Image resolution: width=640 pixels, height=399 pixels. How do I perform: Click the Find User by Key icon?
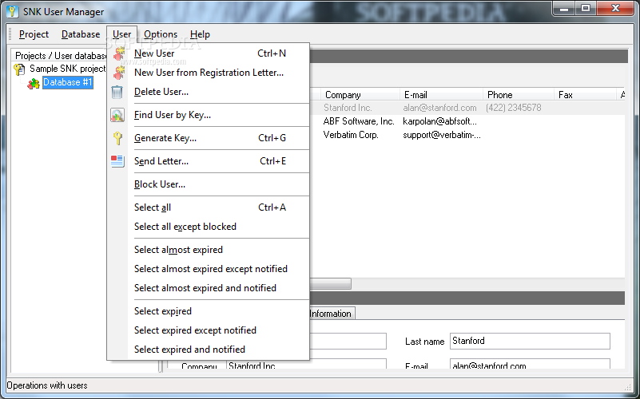pos(117,116)
